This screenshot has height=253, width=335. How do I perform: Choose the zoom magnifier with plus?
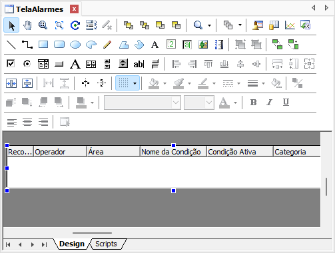[x=43, y=25]
